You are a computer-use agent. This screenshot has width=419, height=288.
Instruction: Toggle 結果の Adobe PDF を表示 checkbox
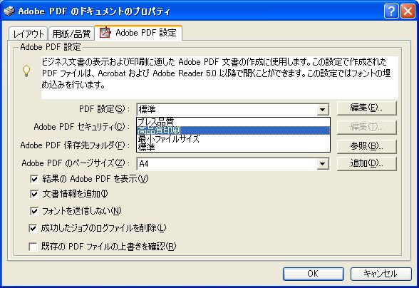coord(34,179)
